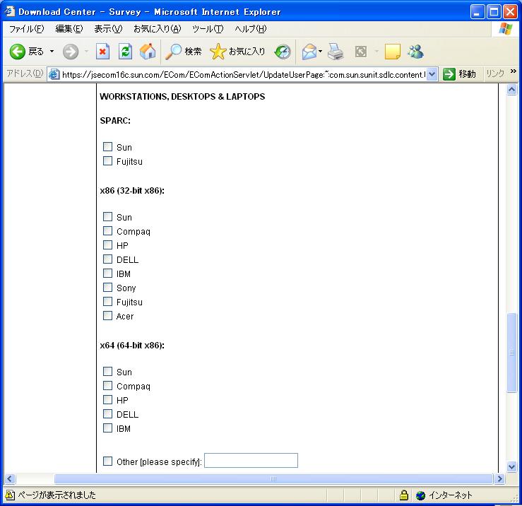Click the vertical scrollbar thumb

tap(511, 353)
